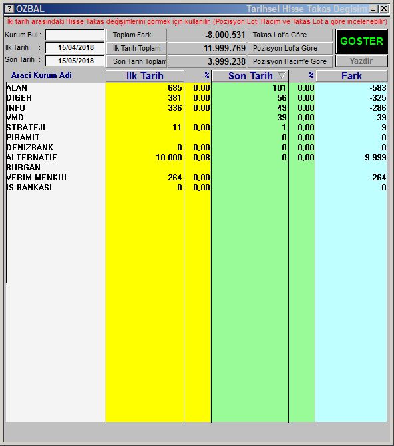394x446 pixels.
Task: Select Pozisyon Lot'a Göre option
Action: (x=290, y=48)
